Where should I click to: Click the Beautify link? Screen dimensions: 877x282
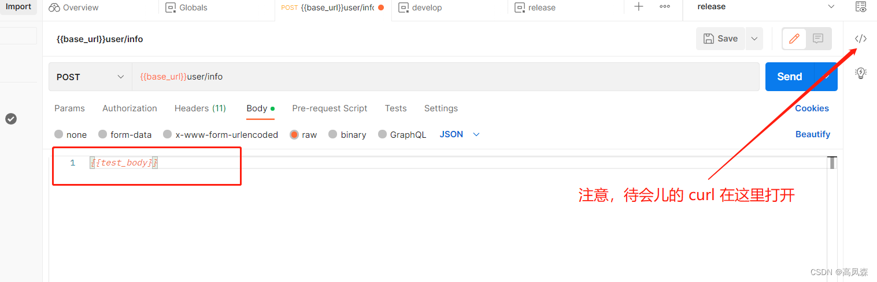pos(813,134)
